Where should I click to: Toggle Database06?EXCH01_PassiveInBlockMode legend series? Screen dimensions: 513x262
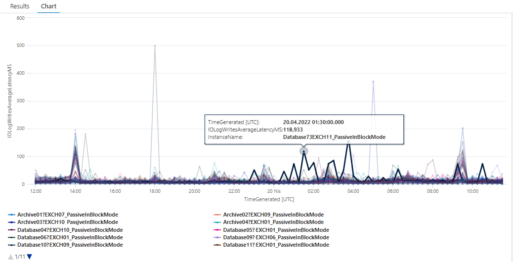[65, 237]
